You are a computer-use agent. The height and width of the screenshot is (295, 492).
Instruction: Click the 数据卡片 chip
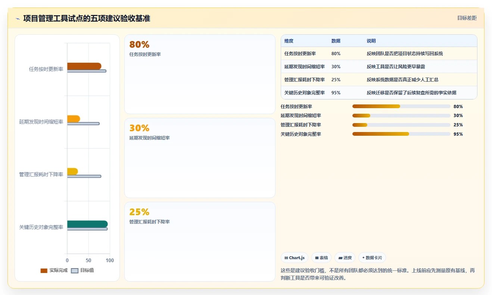coord(372,258)
